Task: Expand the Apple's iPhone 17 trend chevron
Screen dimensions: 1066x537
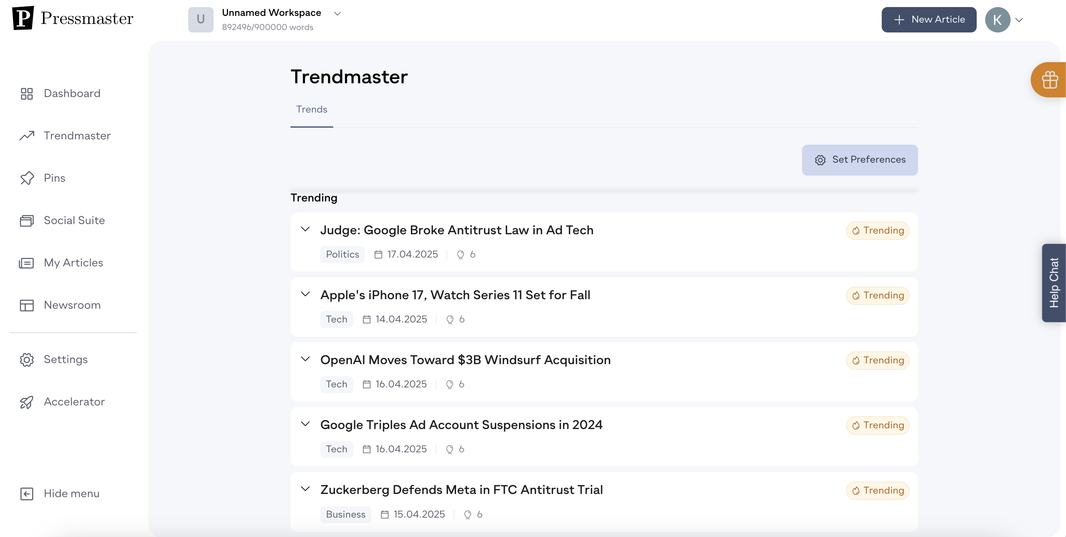Action: click(305, 294)
